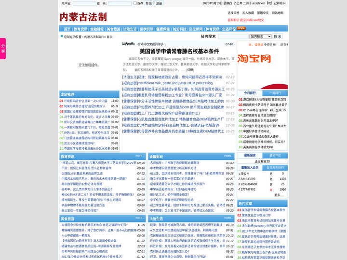Open article 人心中都藏着一颗魔丸
This screenshot has width=347, height=260.
click(76, 235)
